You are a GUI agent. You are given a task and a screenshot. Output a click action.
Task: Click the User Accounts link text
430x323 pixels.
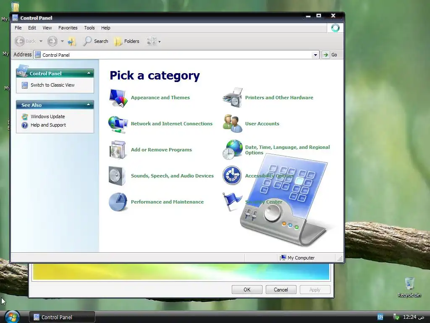(262, 124)
